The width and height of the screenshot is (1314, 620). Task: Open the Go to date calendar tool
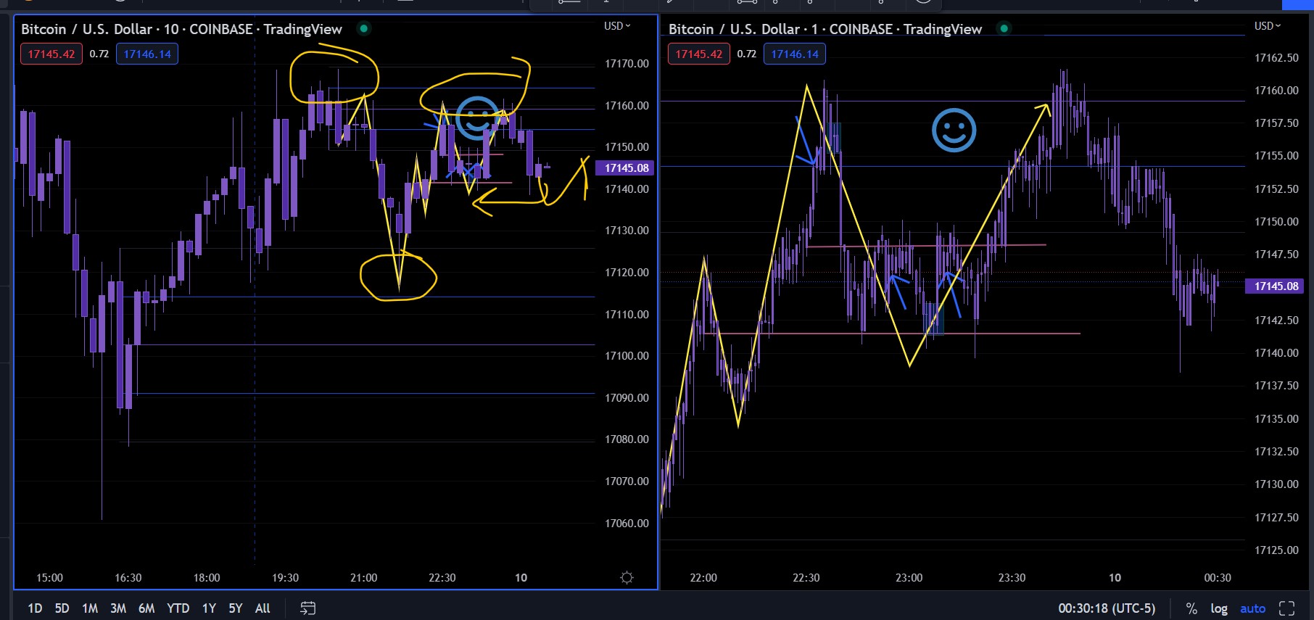tap(308, 608)
